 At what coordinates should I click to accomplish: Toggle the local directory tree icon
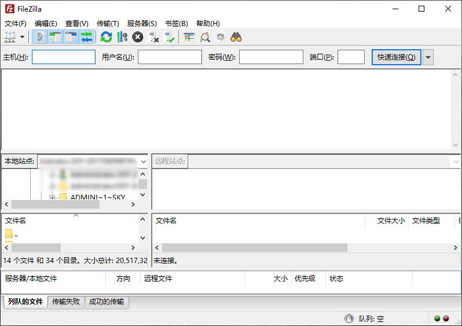(x=55, y=37)
